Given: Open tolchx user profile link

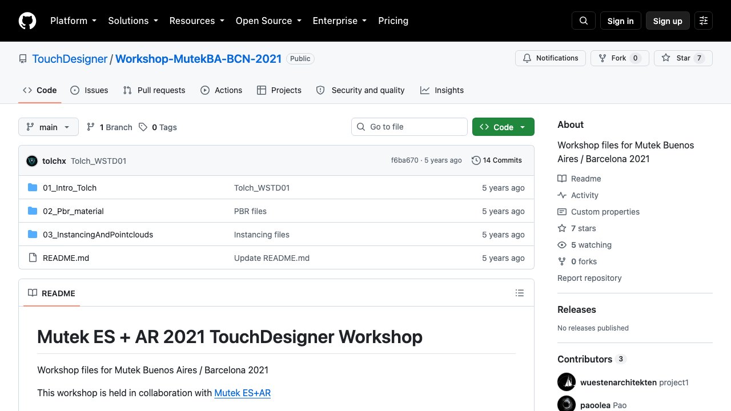Looking at the screenshot, I should pyautogui.click(x=54, y=161).
